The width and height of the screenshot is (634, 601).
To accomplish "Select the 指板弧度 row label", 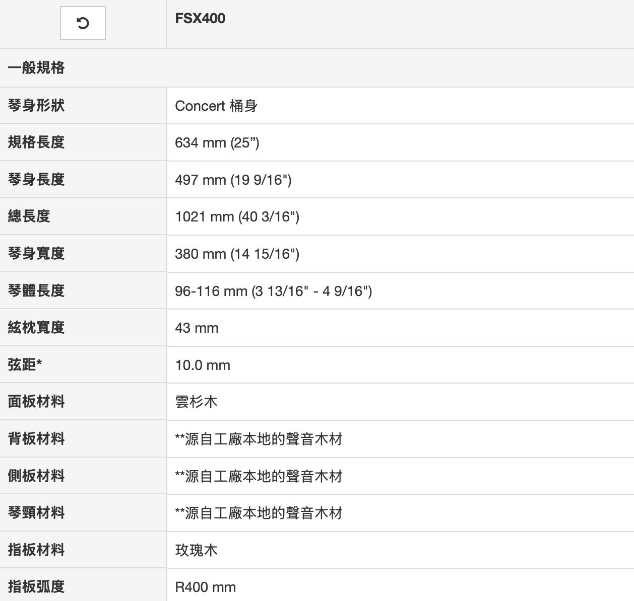I will [x=36, y=587].
